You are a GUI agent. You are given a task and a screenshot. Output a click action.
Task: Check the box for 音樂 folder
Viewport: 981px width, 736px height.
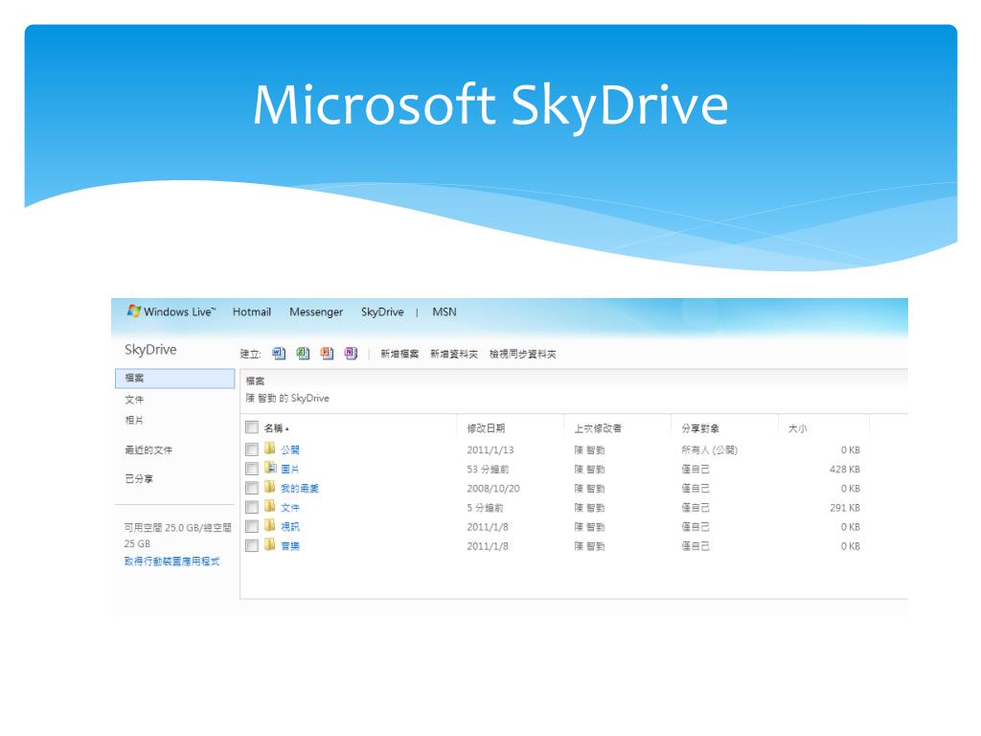coord(252,545)
